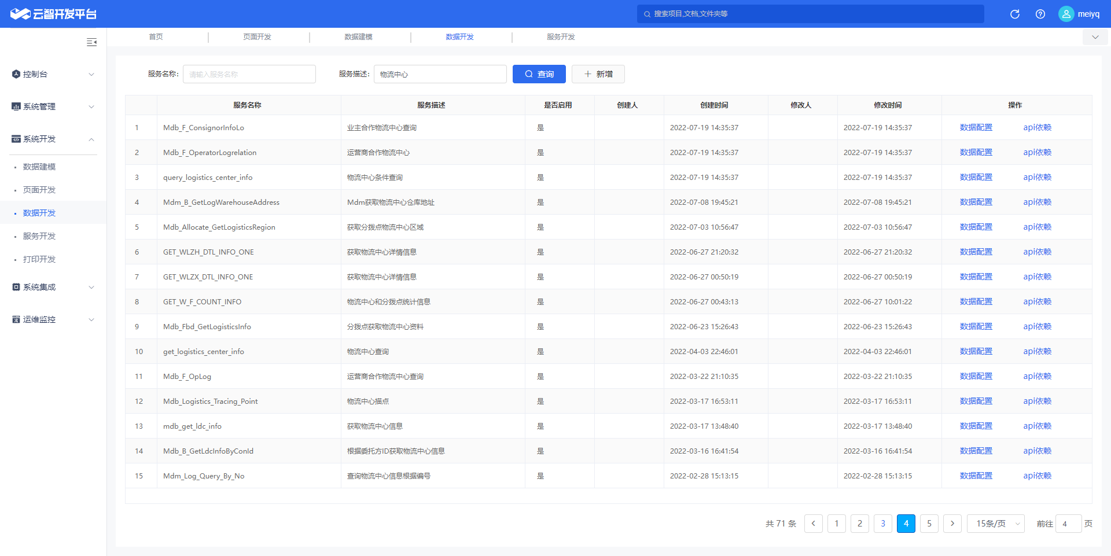Open api依赖 for Mdb_F_ConsignorInfoLo
The width and height of the screenshot is (1111, 556).
pos(1037,127)
